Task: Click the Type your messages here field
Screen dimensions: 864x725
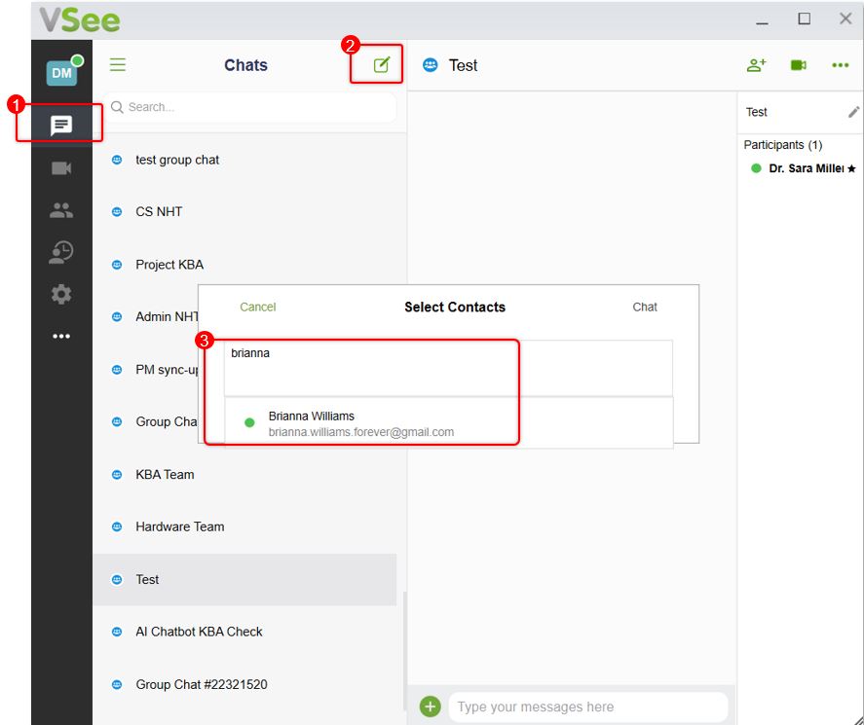Action: pyautogui.click(x=588, y=707)
